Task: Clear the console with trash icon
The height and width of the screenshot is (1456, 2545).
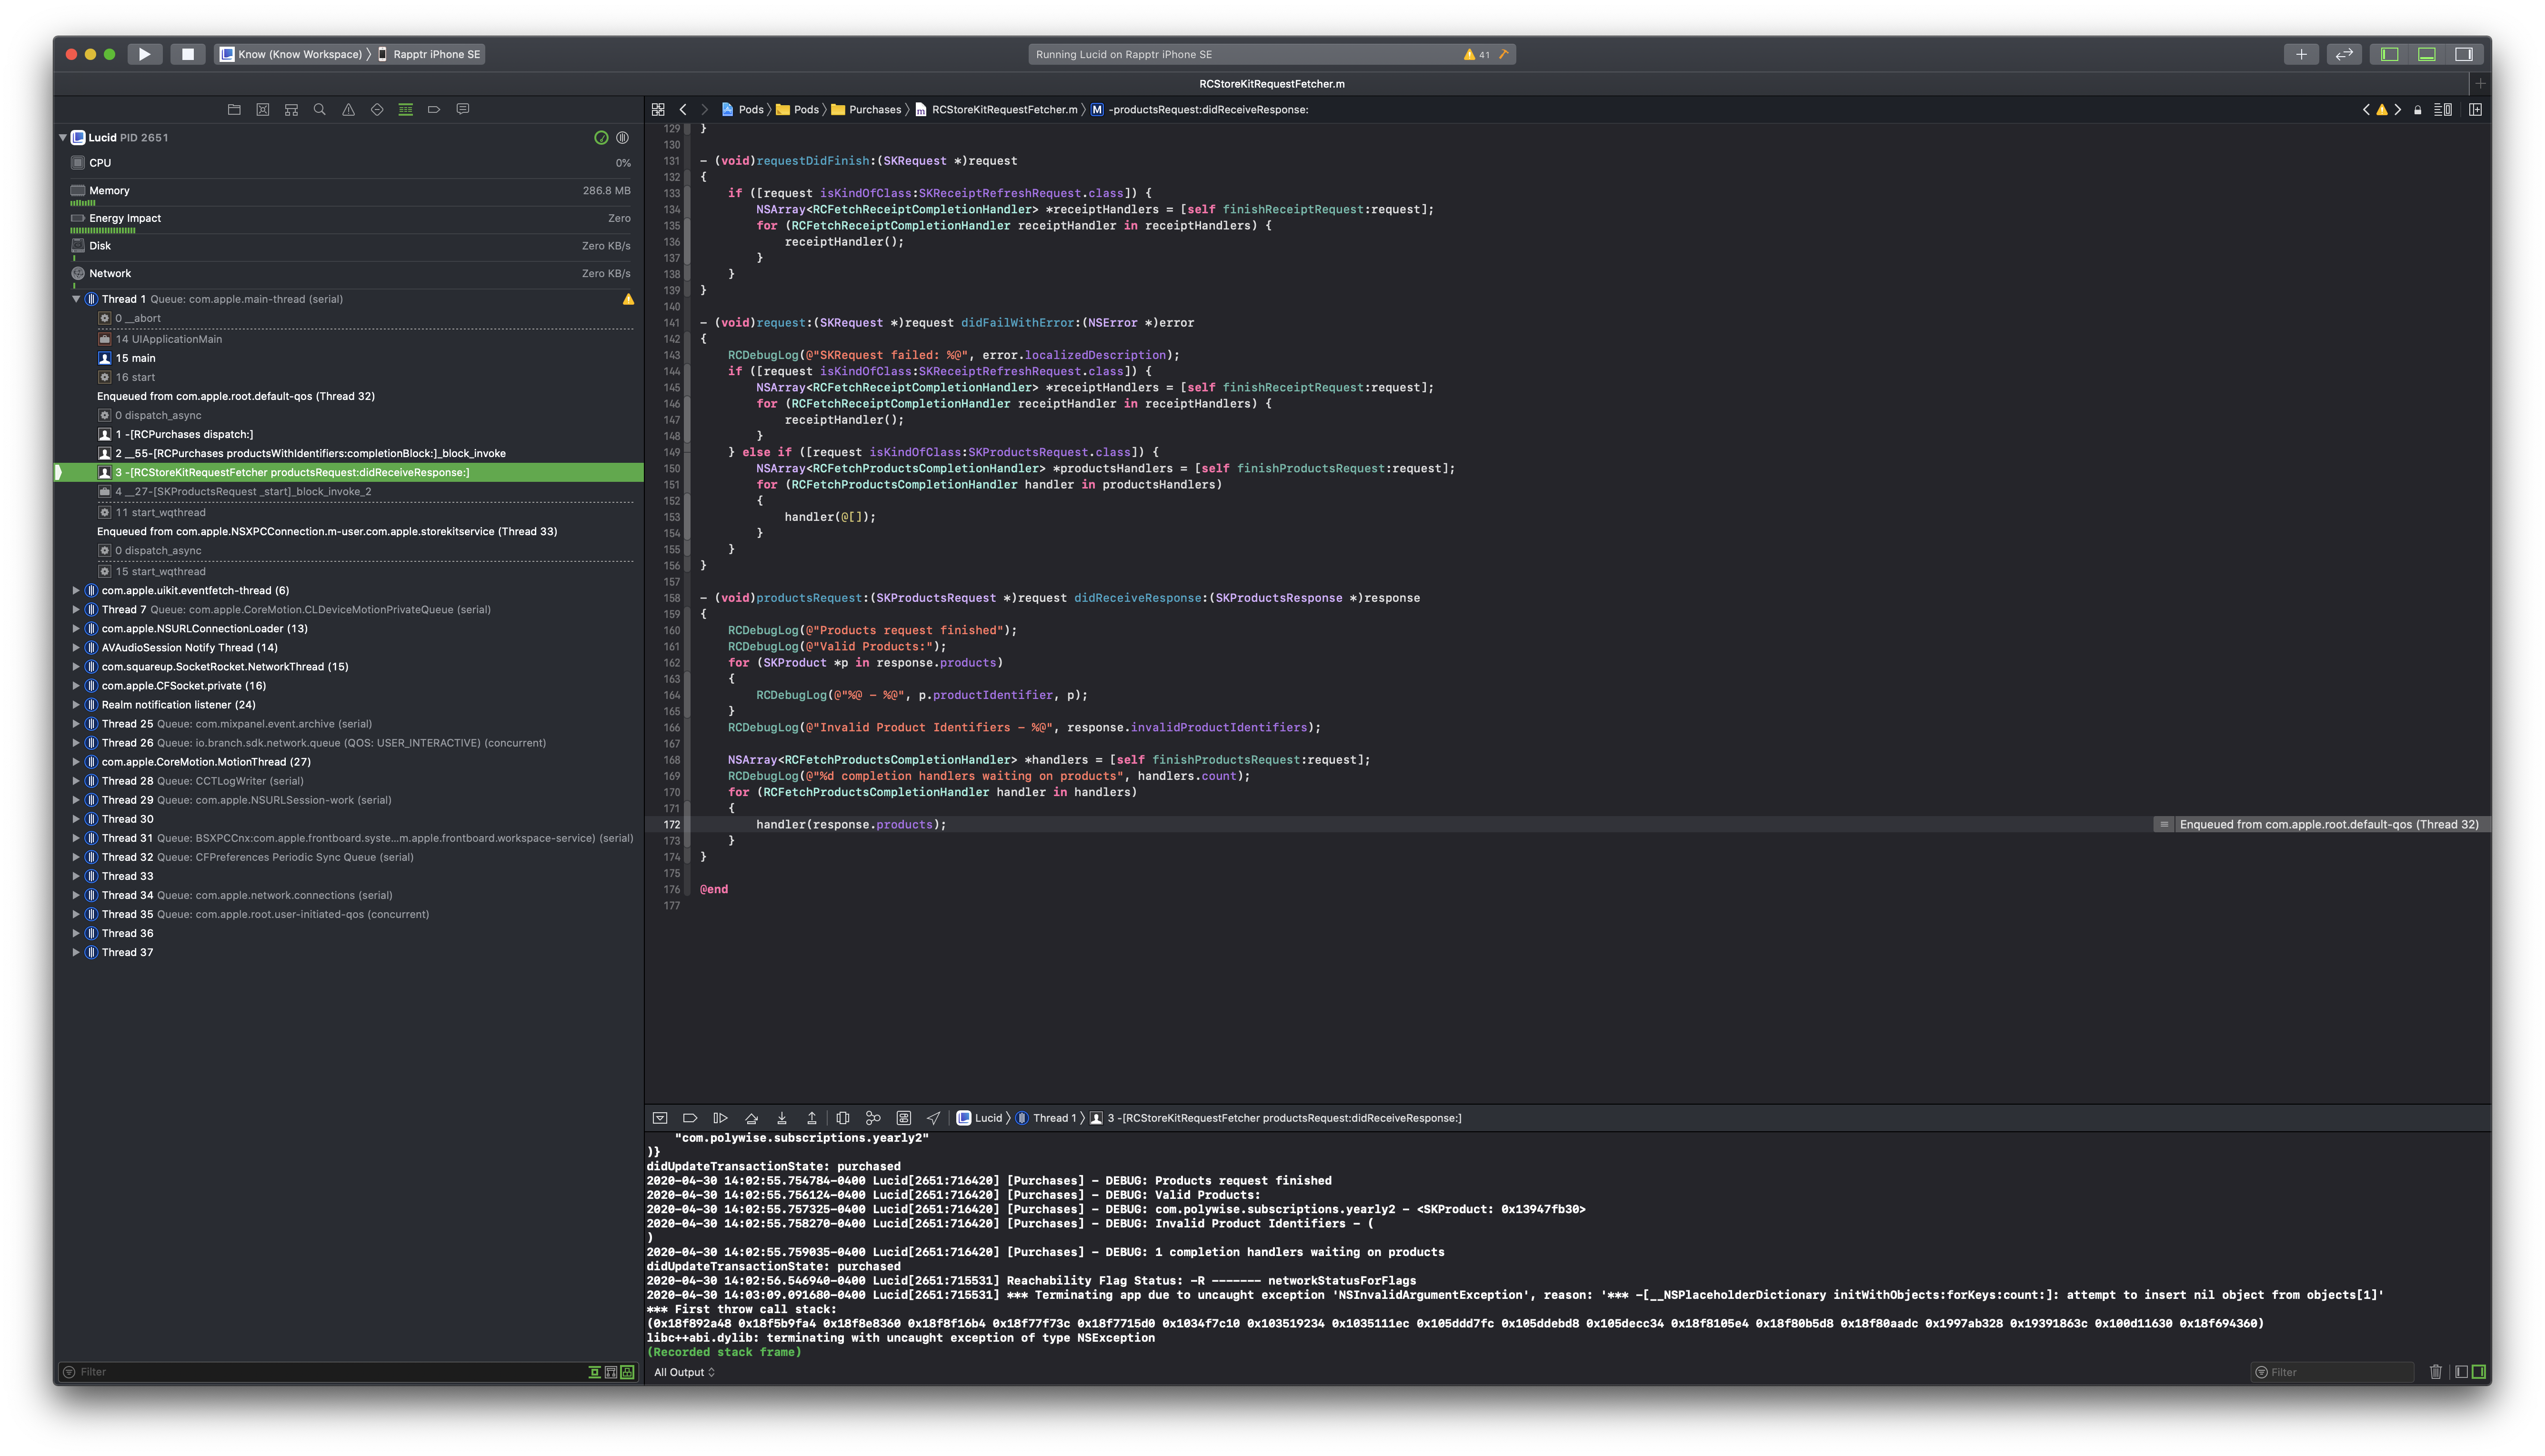Action: pos(2436,1372)
